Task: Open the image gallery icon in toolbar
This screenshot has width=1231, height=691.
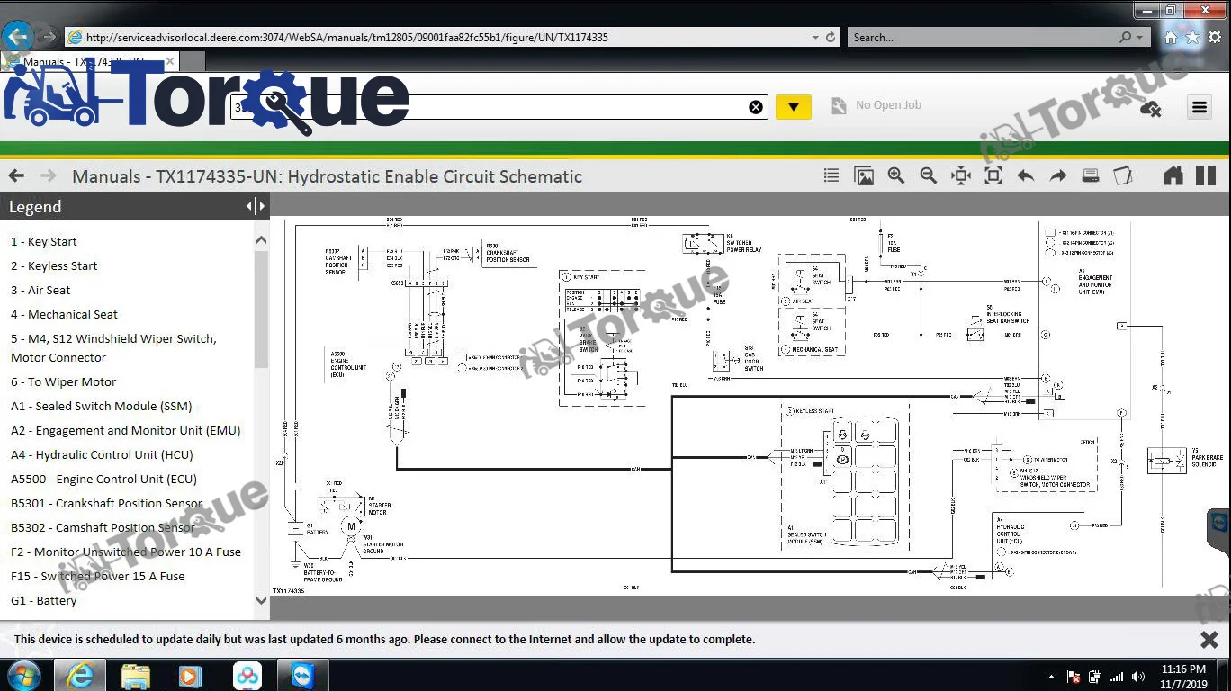Action: point(864,176)
